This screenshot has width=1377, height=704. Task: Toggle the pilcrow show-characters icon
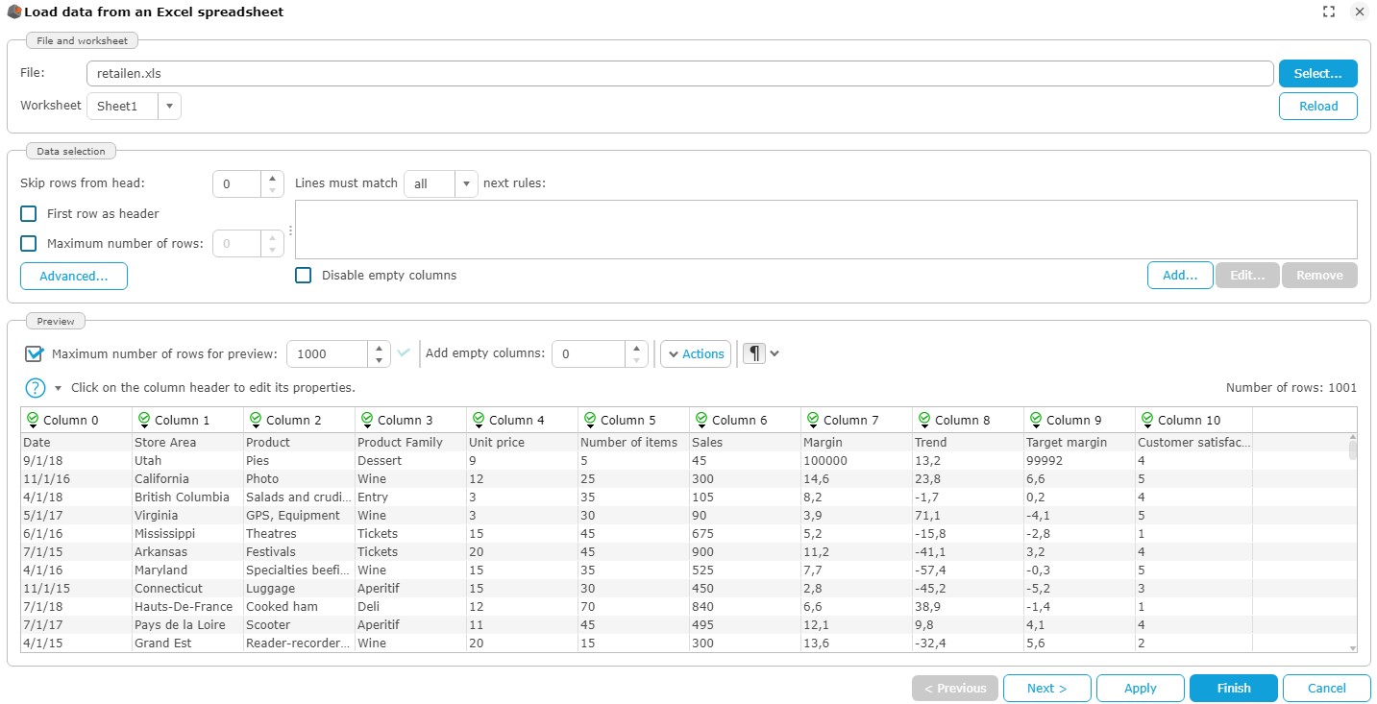754,353
